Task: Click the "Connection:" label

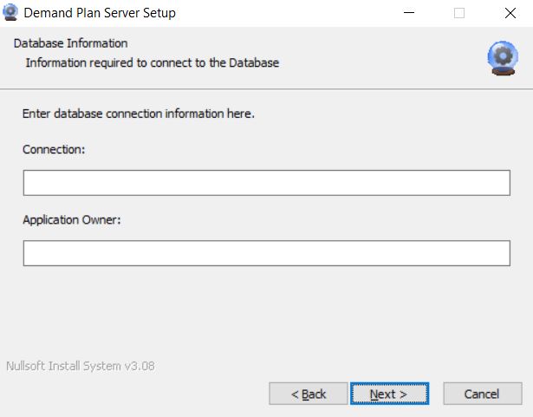Action: point(55,149)
